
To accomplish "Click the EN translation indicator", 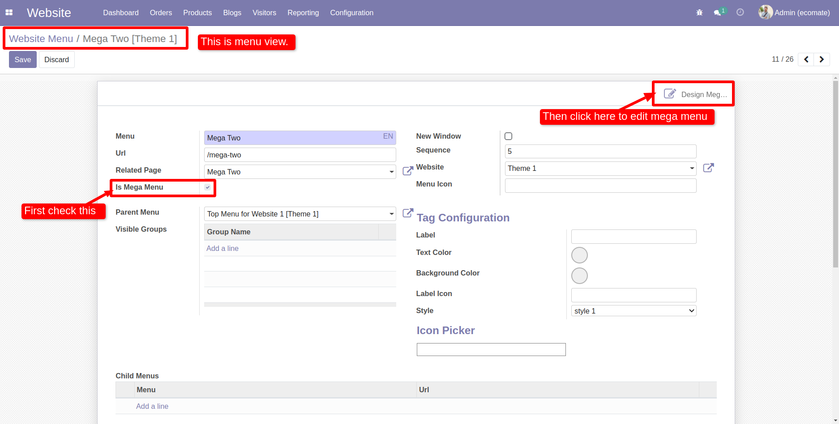I will pos(388,136).
